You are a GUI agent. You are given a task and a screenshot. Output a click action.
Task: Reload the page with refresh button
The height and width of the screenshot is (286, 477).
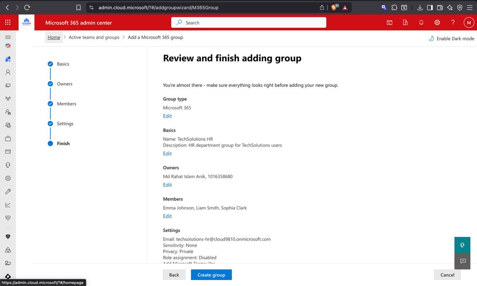(x=27, y=7)
